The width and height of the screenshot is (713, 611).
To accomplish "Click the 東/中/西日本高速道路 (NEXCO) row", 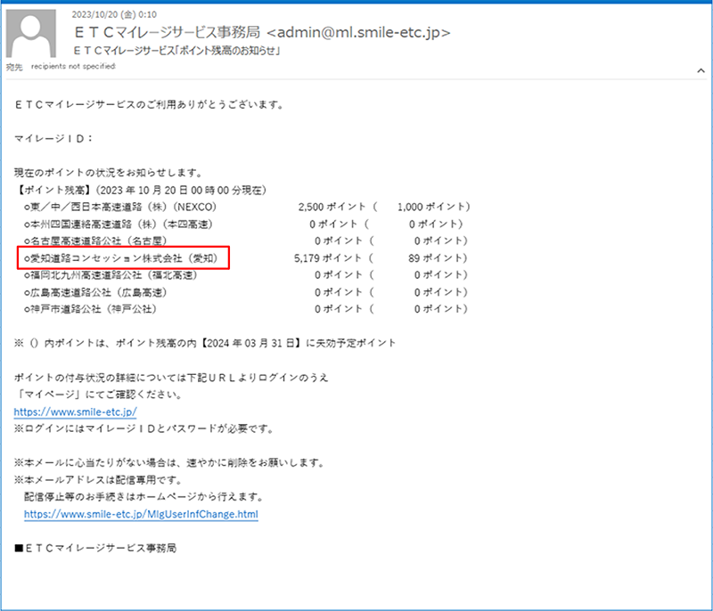I will click(120, 208).
